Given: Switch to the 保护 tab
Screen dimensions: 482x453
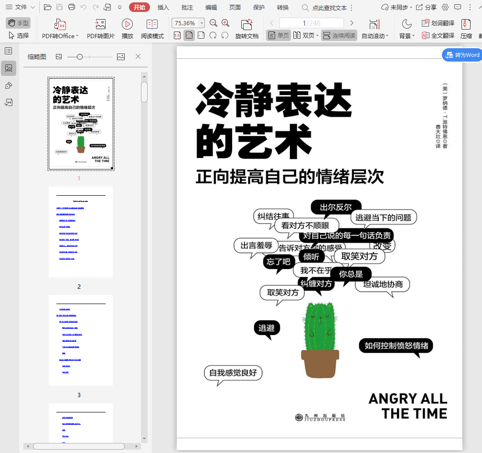Looking at the screenshot, I should [x=259, y=7].
